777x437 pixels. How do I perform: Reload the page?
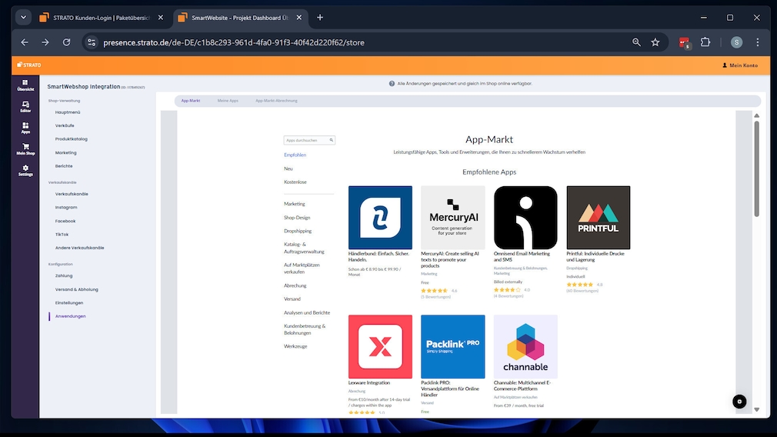click(66, 42)
